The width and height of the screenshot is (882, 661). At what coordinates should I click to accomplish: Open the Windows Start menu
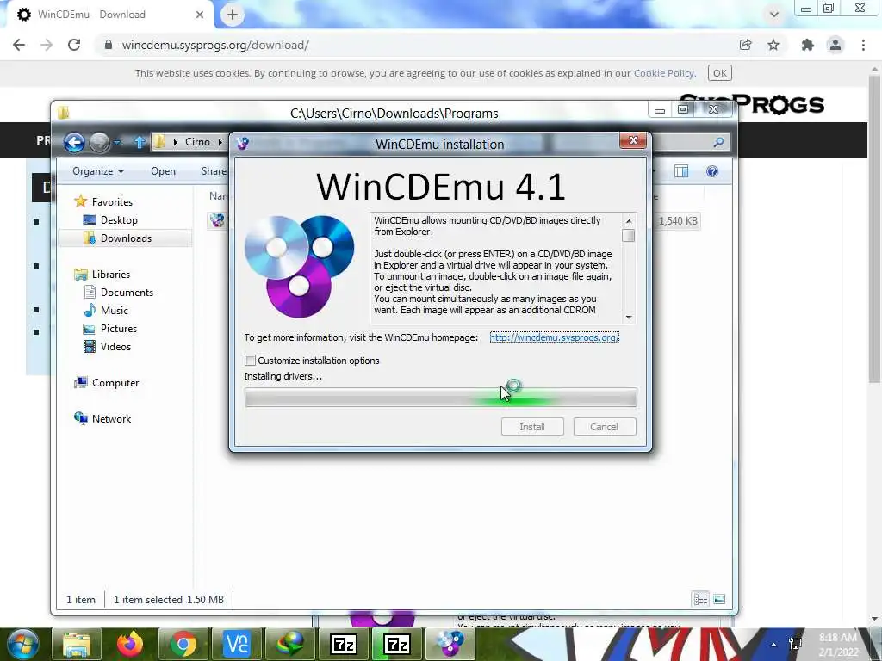(23, 644)
